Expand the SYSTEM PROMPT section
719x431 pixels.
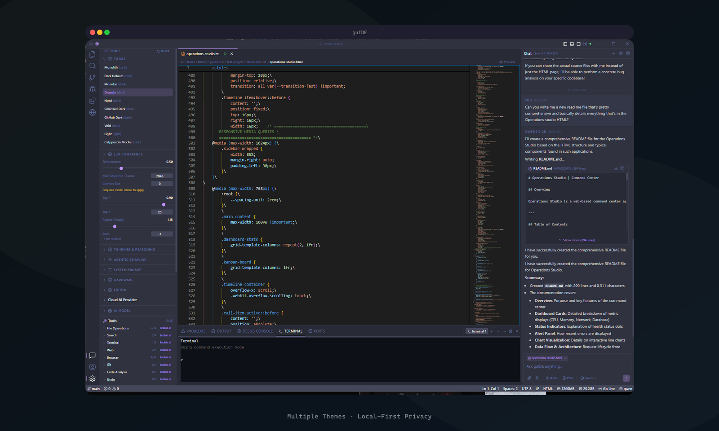tap(138, 270)
